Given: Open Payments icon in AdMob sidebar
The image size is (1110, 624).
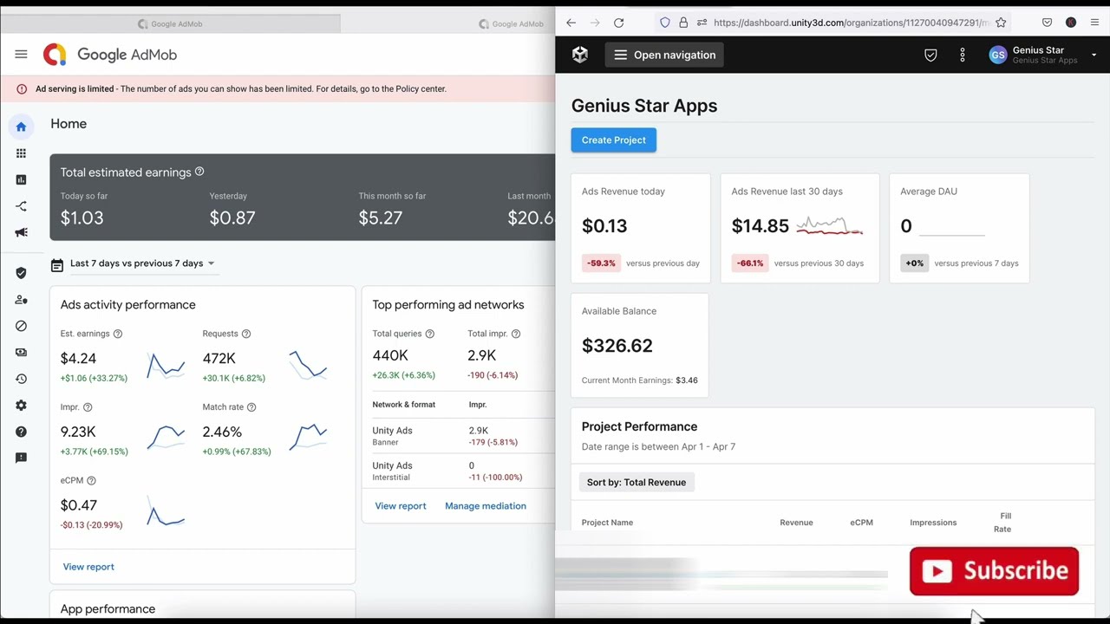Looking at the screenshot, I should [21, 353].
